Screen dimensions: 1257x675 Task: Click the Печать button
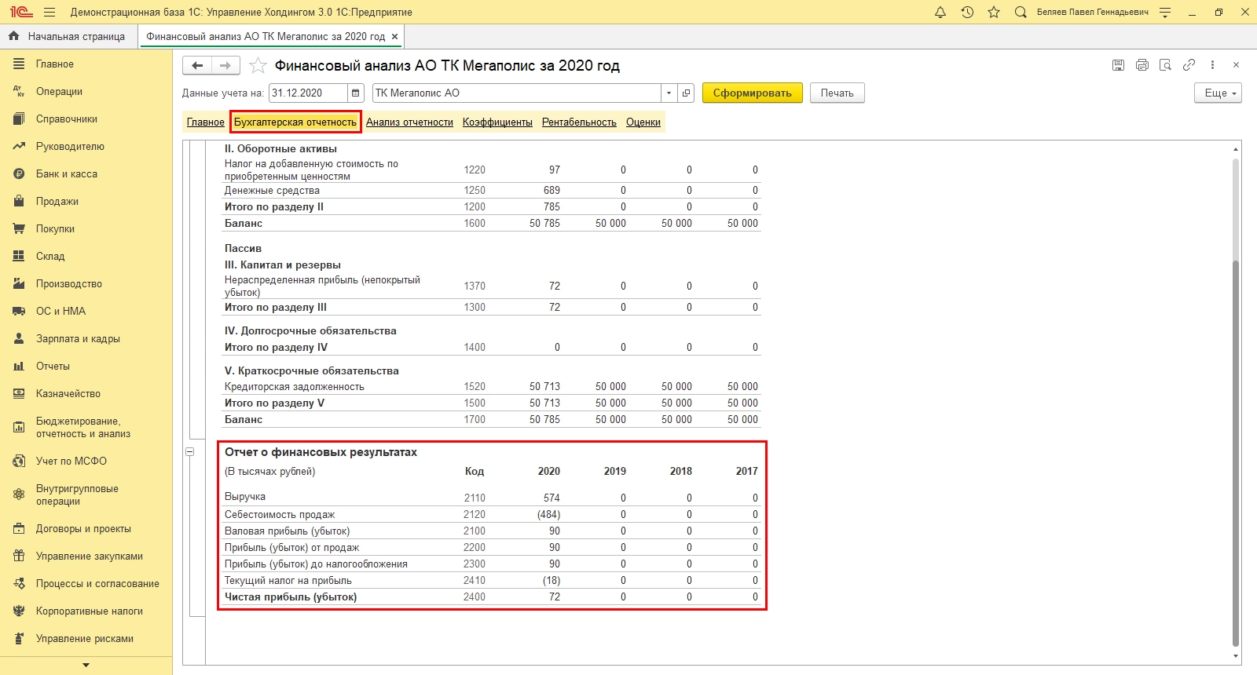(837, 93)
